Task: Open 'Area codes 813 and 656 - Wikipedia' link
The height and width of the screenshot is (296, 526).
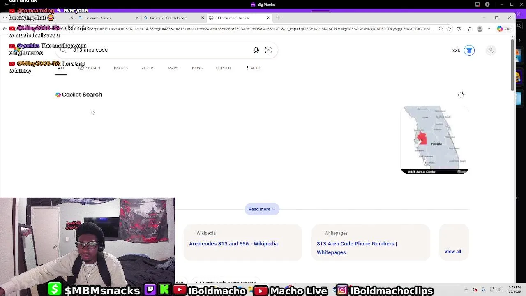Action: 233,244
